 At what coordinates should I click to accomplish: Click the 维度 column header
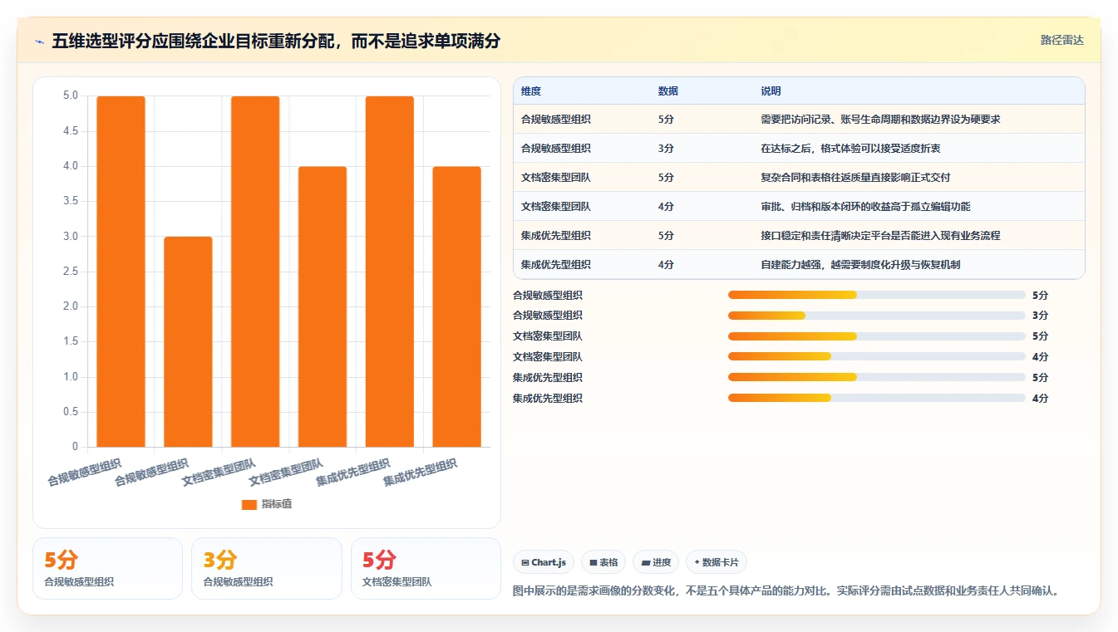click(531, 91)
